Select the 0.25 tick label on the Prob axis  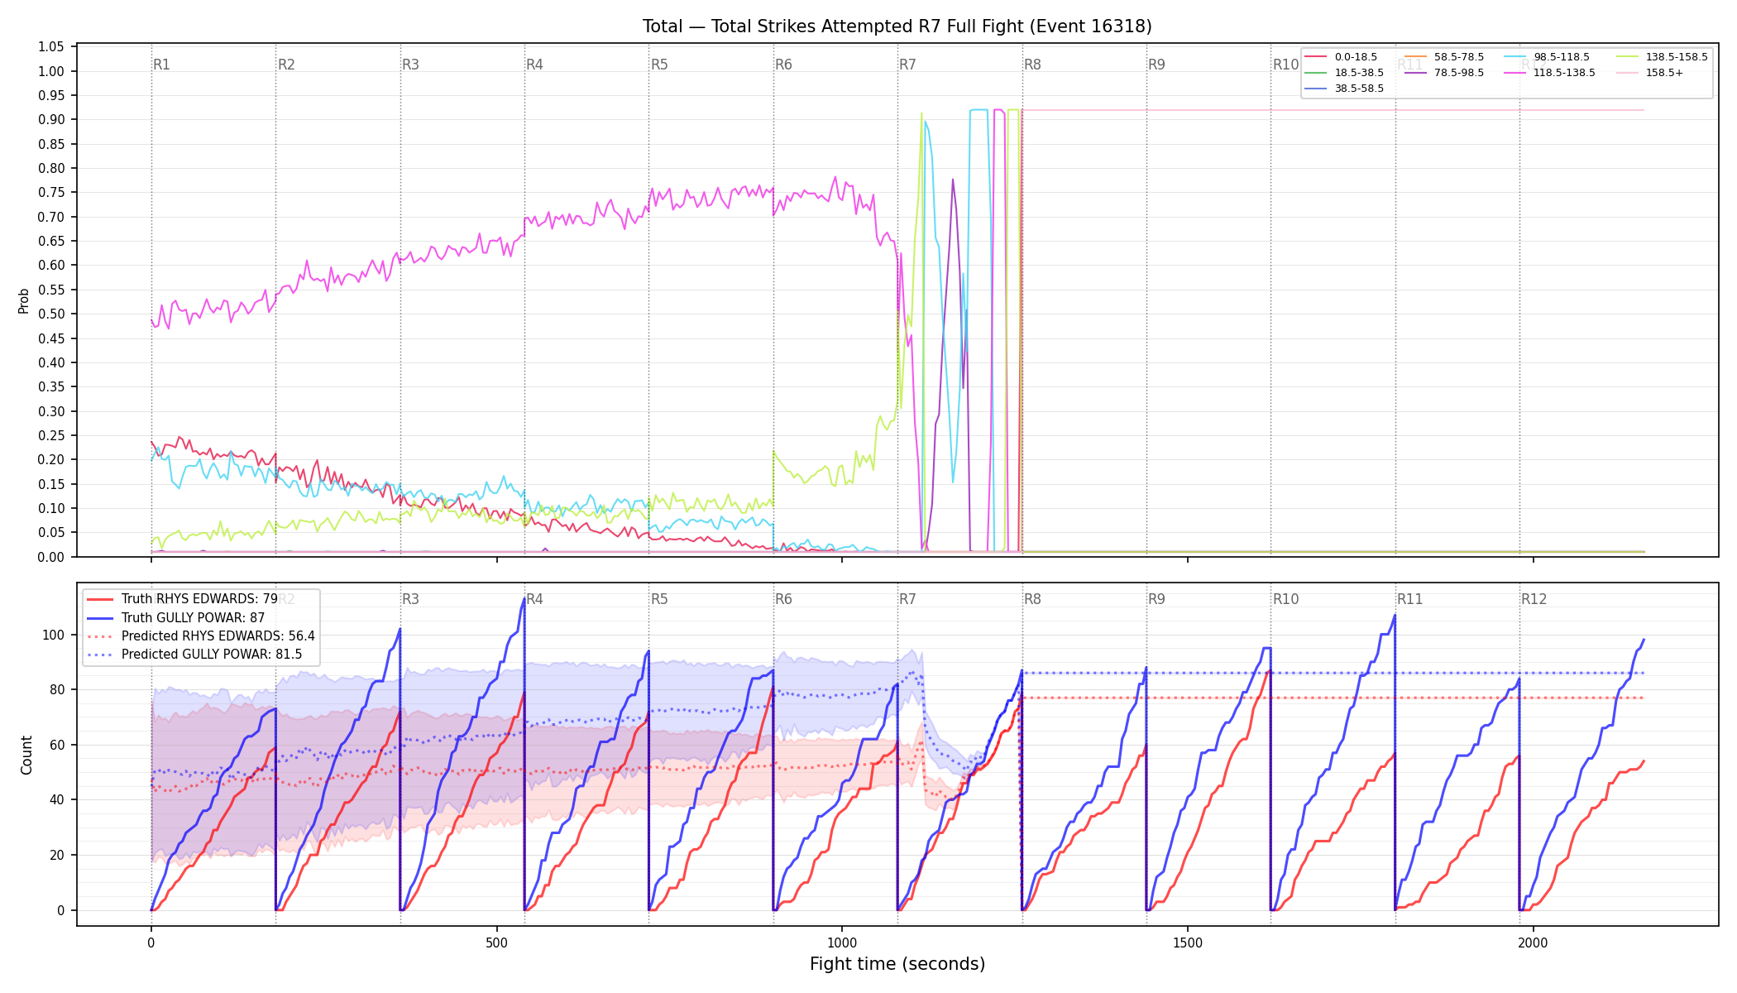(x=51, y=436)
